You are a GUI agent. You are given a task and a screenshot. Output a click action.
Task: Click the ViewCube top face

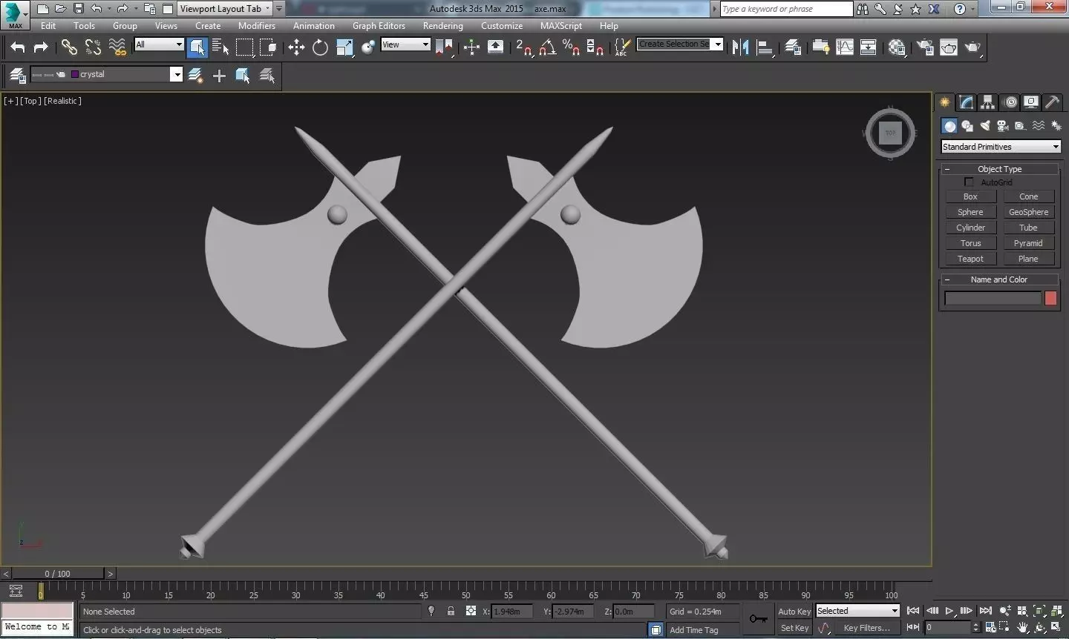[x=890, y=133]
